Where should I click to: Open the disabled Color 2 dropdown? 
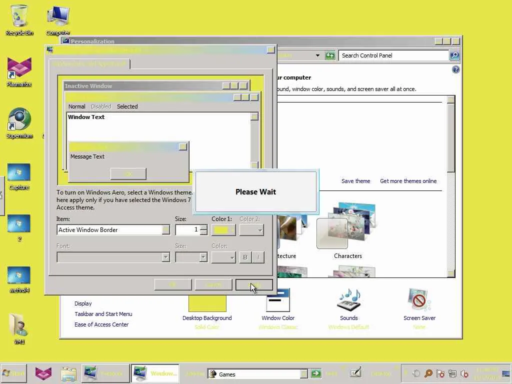[x=251, y=230]
